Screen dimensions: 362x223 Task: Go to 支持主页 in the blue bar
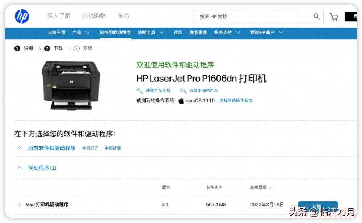point(56,33)
